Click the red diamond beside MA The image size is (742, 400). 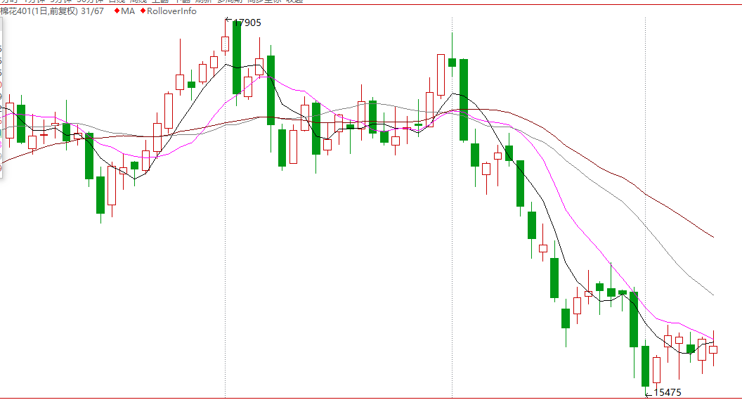[x=117, y=11]
